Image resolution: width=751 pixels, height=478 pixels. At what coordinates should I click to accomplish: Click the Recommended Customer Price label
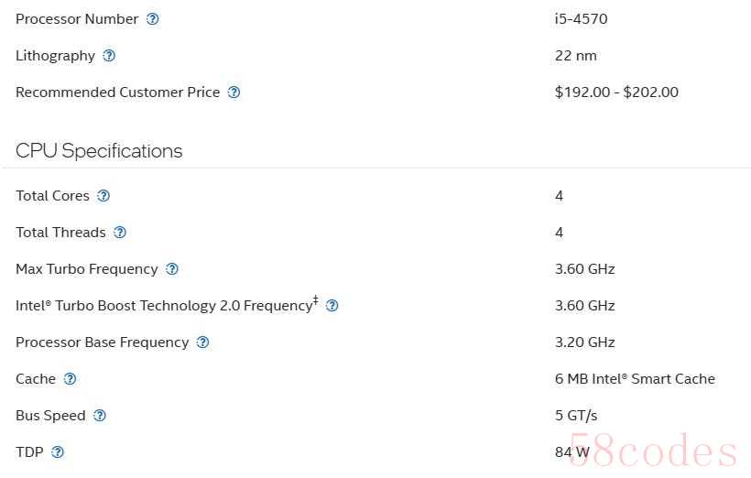(118, 92)
